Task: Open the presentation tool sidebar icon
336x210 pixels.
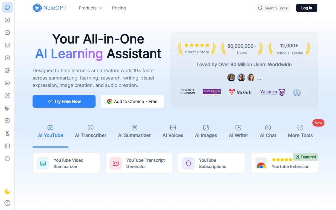Action: (7, 121)
